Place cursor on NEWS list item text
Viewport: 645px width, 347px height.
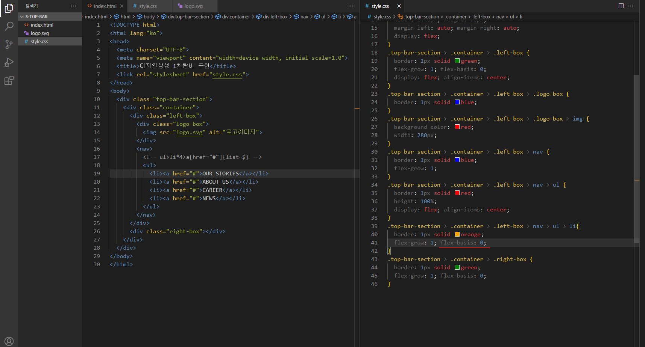[x=209, y=198]
